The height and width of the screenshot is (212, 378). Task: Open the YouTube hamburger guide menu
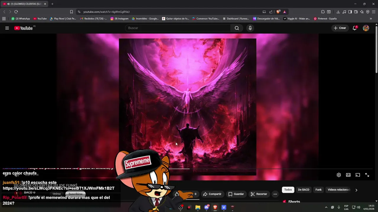coord(7,28)
